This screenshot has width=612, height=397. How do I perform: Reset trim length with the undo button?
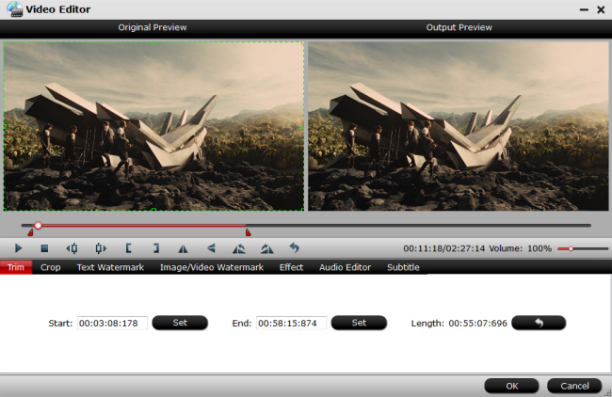pyautogui.click(x=539, y=323)
